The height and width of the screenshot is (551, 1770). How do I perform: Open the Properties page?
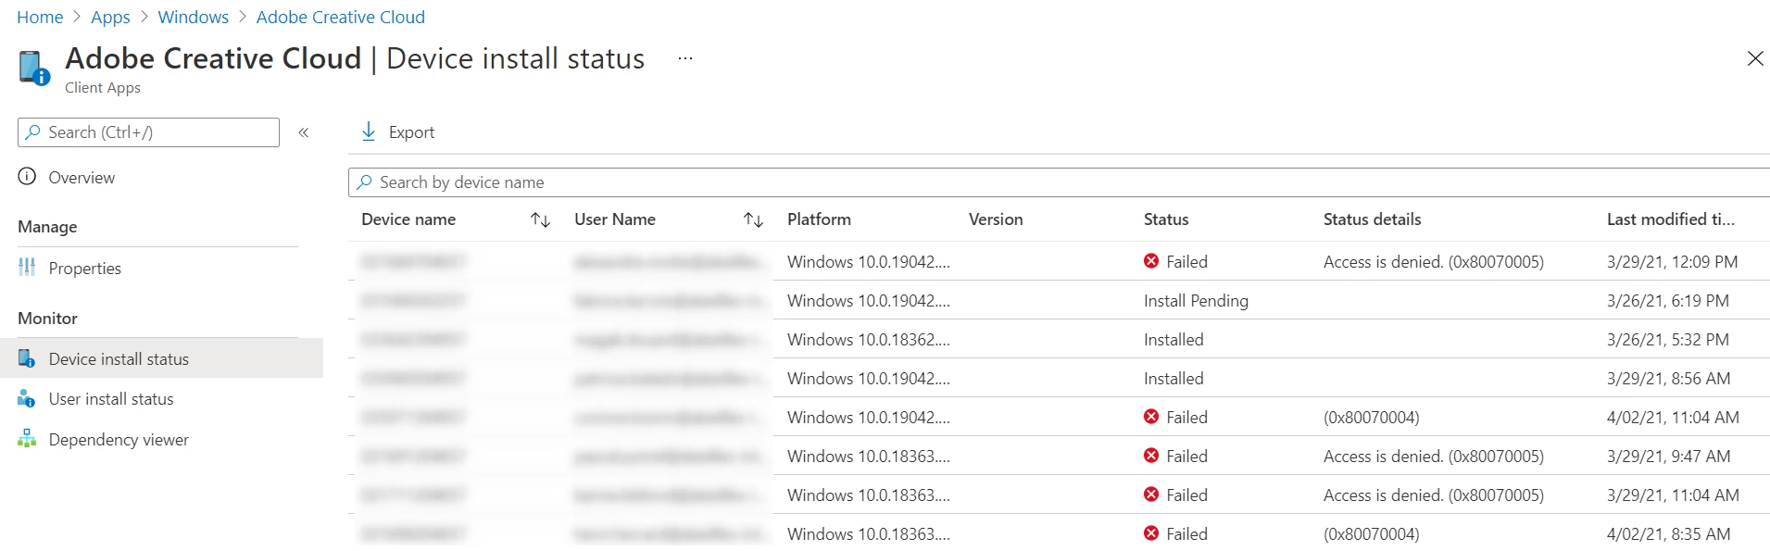click(x=84, y=269)
